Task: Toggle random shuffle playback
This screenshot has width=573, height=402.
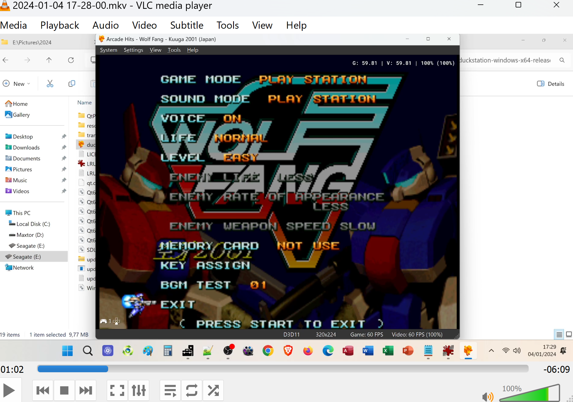Action: click(x=213, y=390)
